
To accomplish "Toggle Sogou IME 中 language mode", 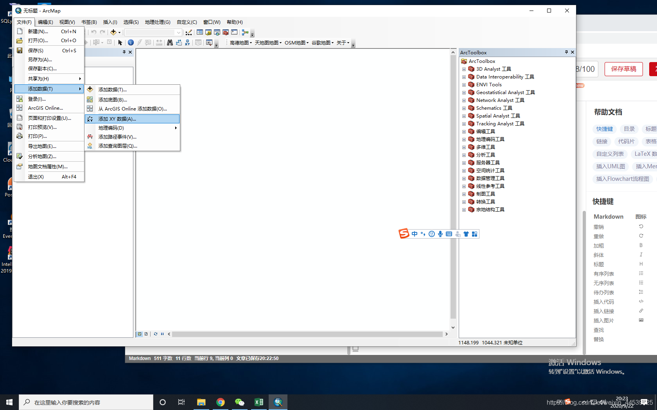I will pos(415,234).
